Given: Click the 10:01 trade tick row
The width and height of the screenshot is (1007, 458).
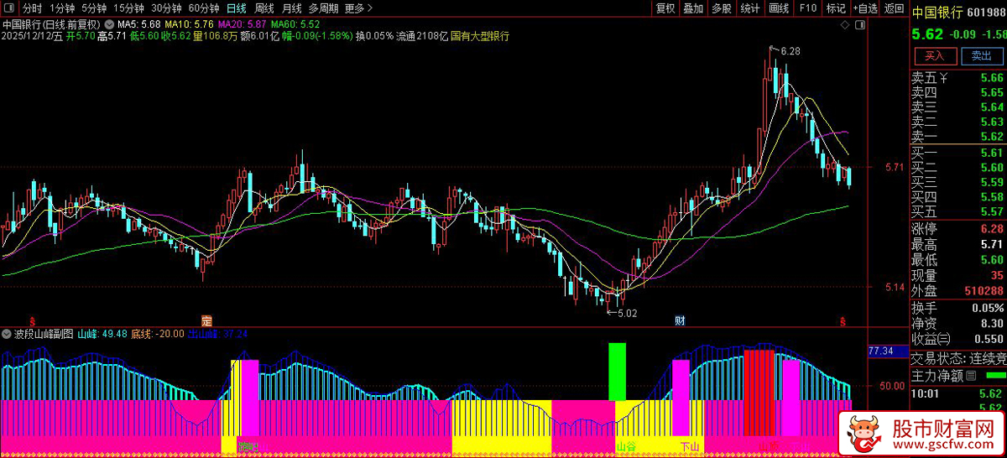Looking at the screenshot, I should 958,393.
